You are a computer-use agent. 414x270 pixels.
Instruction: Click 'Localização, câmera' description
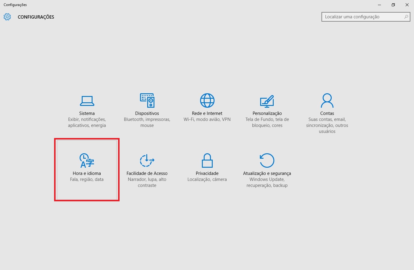coord(207,179)
